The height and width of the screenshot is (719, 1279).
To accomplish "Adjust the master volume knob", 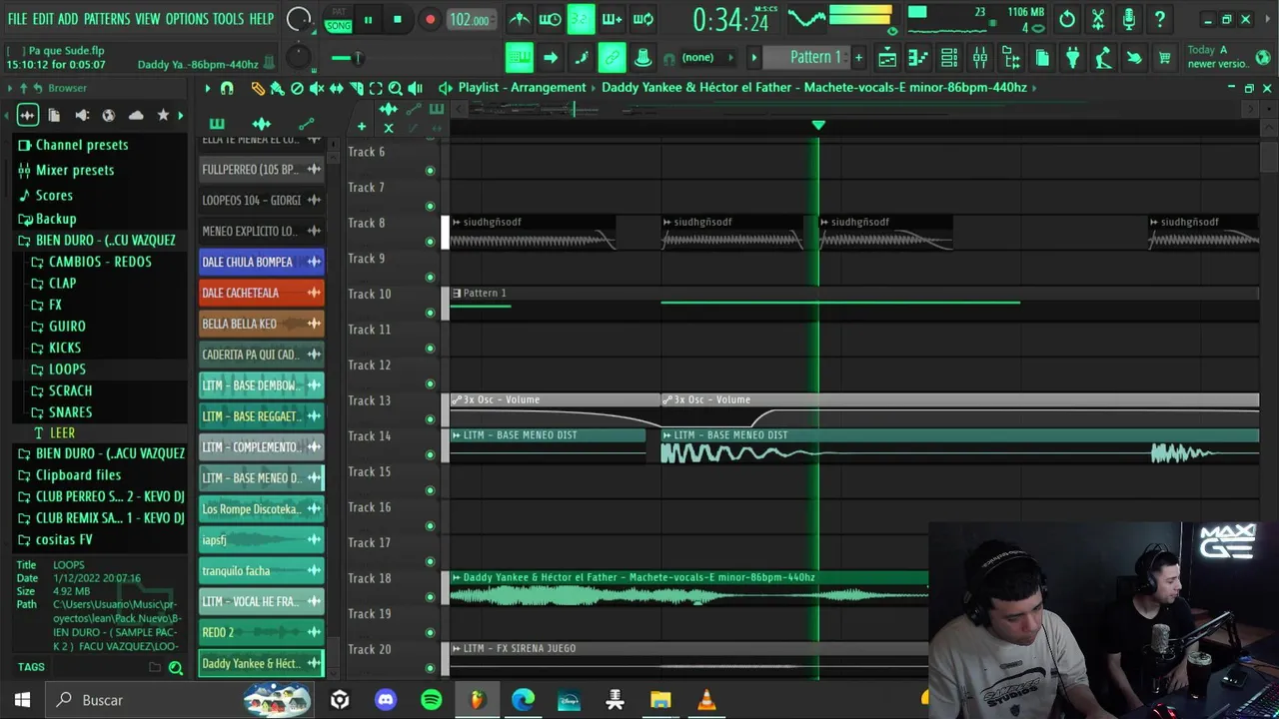I will (298, 19).
